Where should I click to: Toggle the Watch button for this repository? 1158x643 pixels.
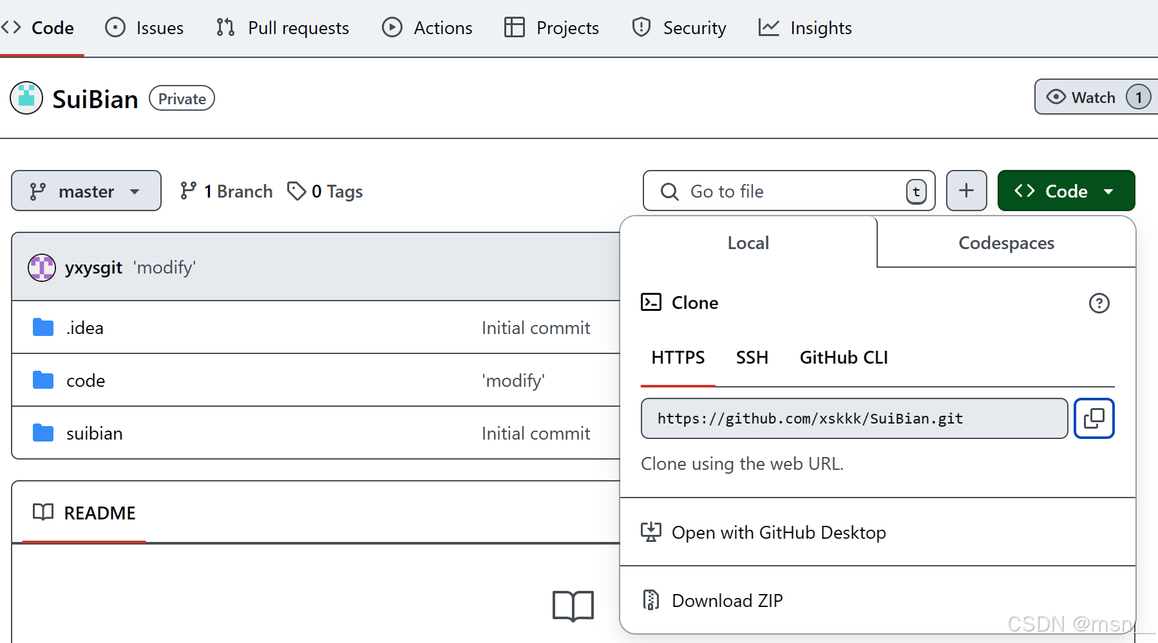(x=1092, y=97)
